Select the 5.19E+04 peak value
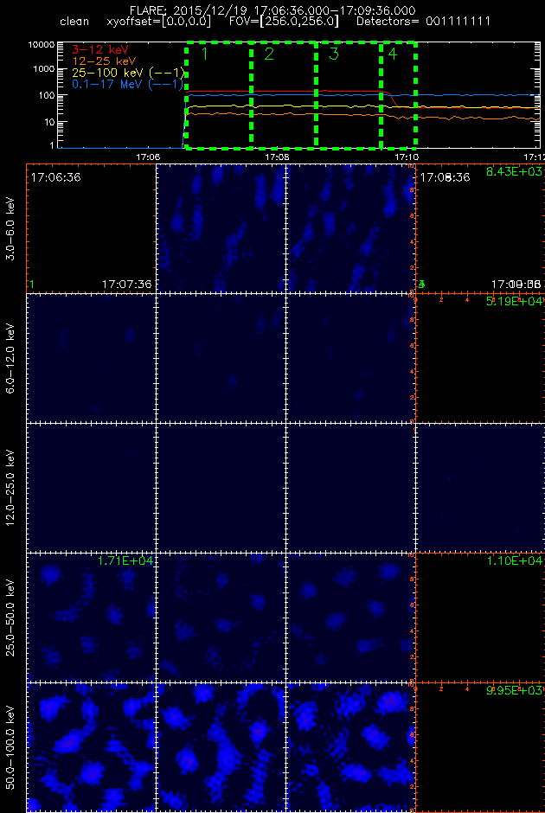 pos(516,301)
